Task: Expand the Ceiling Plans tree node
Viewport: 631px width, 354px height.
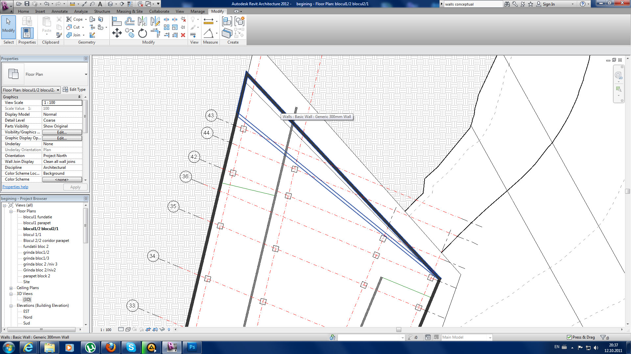Action: [x=11, y=288]
